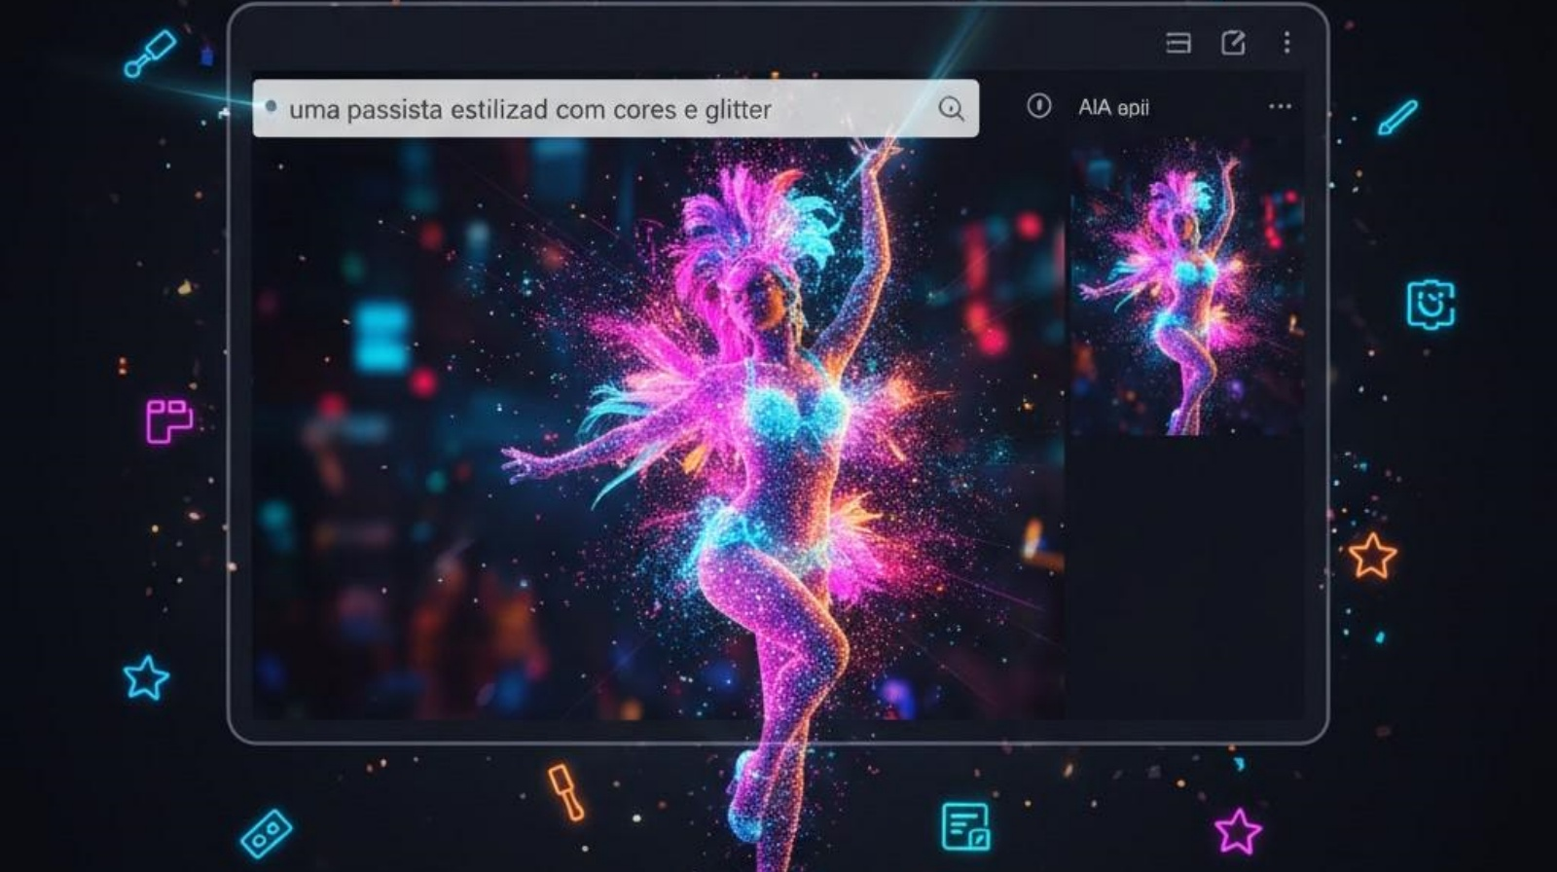Click the edit pencil-square icon in header
Screen dimensions: 1557x872
(1233, 43)
